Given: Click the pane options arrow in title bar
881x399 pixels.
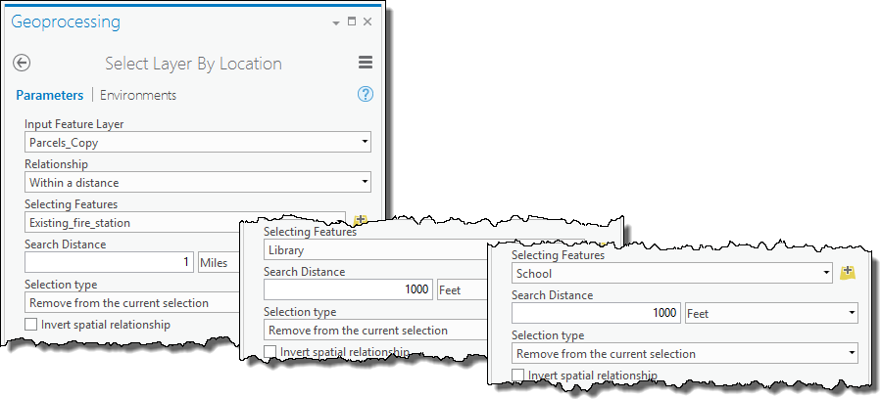Looking at the screenshot, I should (336, 22).
